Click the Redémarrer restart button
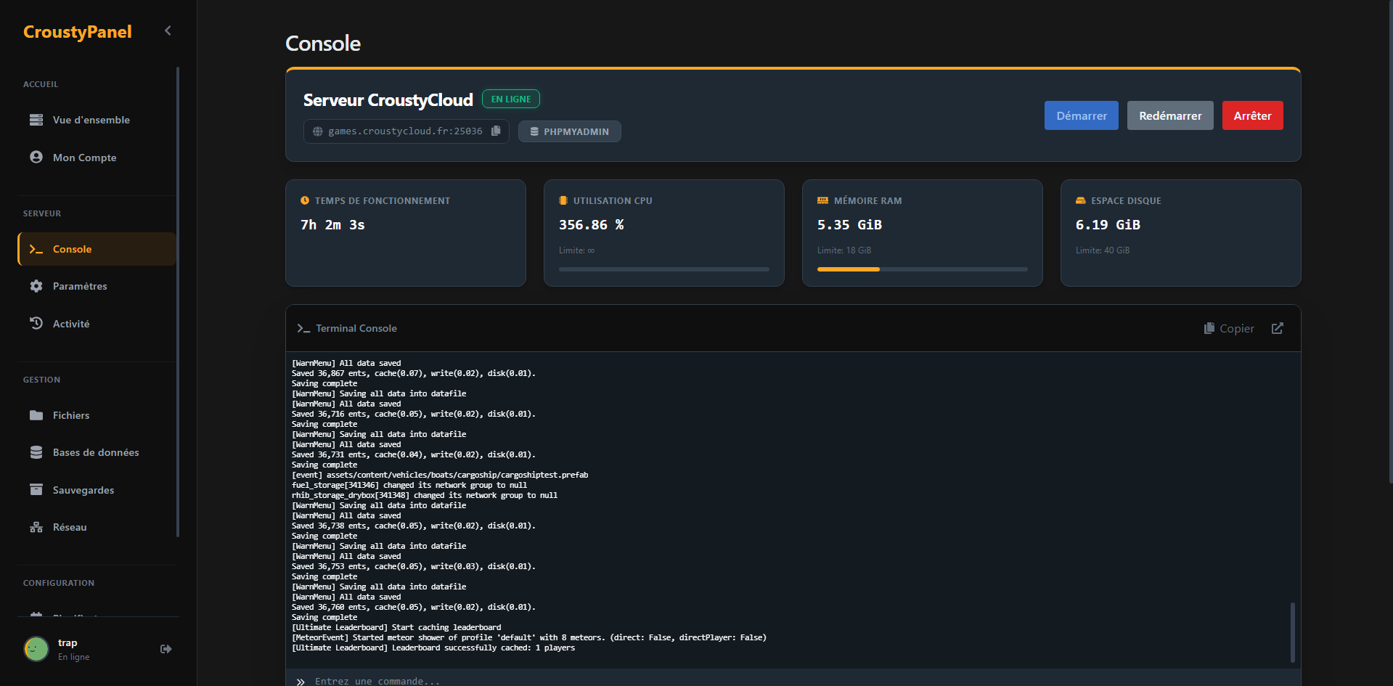Image resolution: width=1393 pixels, height=686 pixels. (1170, 115)
